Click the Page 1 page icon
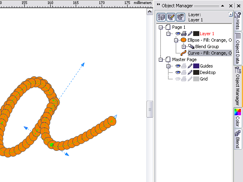This screenshot has width=243, height=182. [x=168, y=27]
